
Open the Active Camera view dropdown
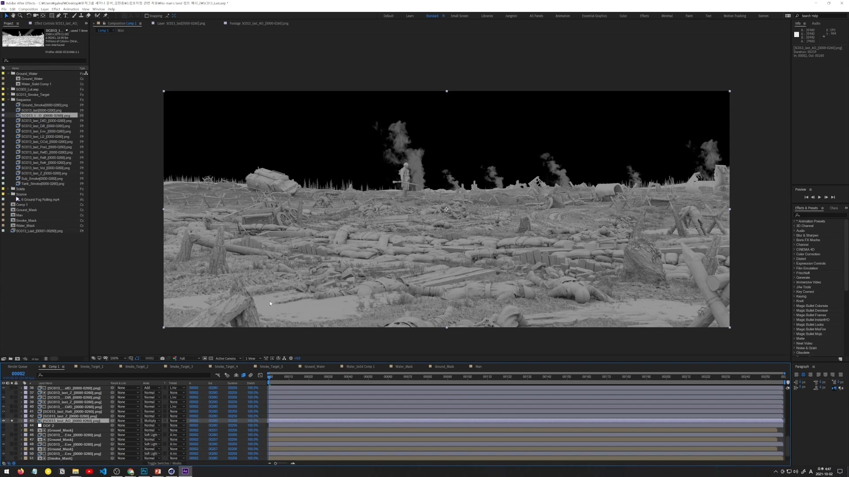(x=228, y=358)
